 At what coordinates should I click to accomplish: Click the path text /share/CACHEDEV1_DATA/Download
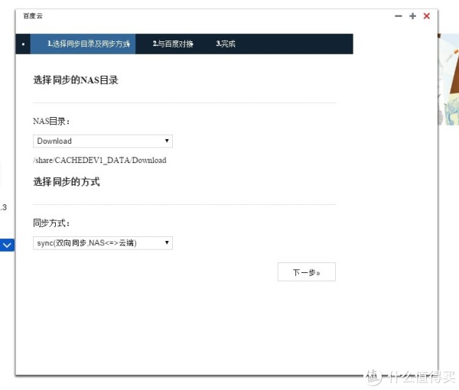[x=99, y=161]
